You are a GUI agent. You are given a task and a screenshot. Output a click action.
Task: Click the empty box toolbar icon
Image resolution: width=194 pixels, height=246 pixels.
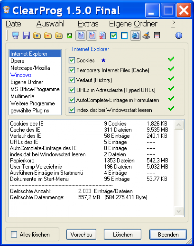click(124, 35)
